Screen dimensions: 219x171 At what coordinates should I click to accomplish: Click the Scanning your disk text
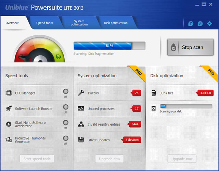[x=171, y=112]
